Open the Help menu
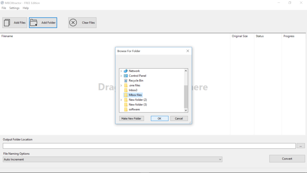The image size is (307, 173). point(26,8)
